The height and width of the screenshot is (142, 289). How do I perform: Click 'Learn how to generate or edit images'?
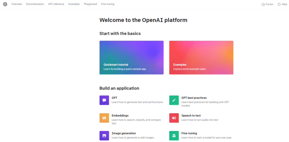(133, 138)
